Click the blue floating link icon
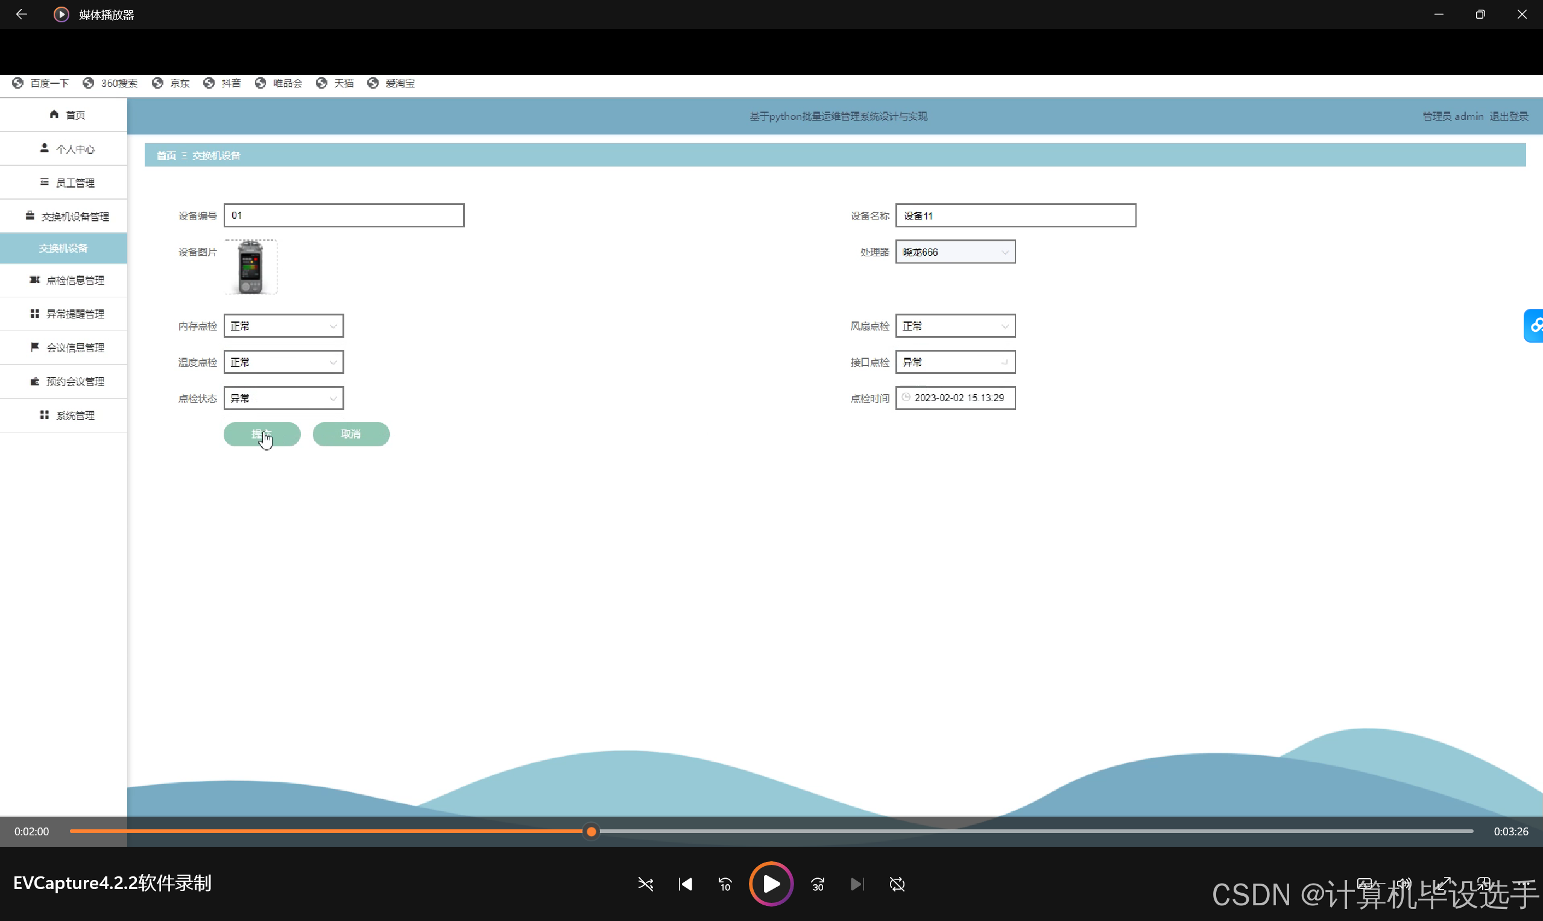The width and height of the screenshot is (1543, 921). pyautogui.click(x=1535, y=325)
